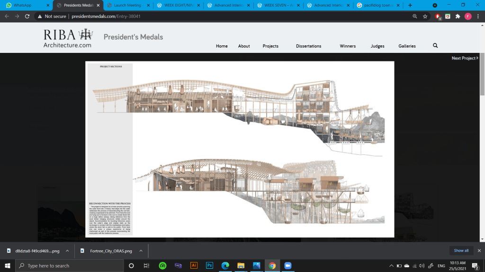Screen dimensions: 485x272
Task: Open the Chrome three-dot menu
Action: (x=478, y=16)
